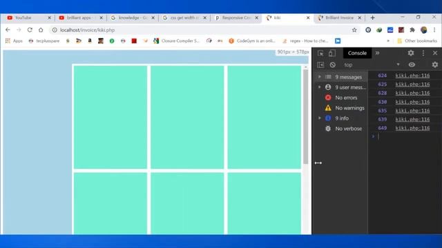Image resolution: width=442 pixels, height=248 pixels.
Task: Close the kiki tab
Action: pyautogui.click(x=308, y=18)
